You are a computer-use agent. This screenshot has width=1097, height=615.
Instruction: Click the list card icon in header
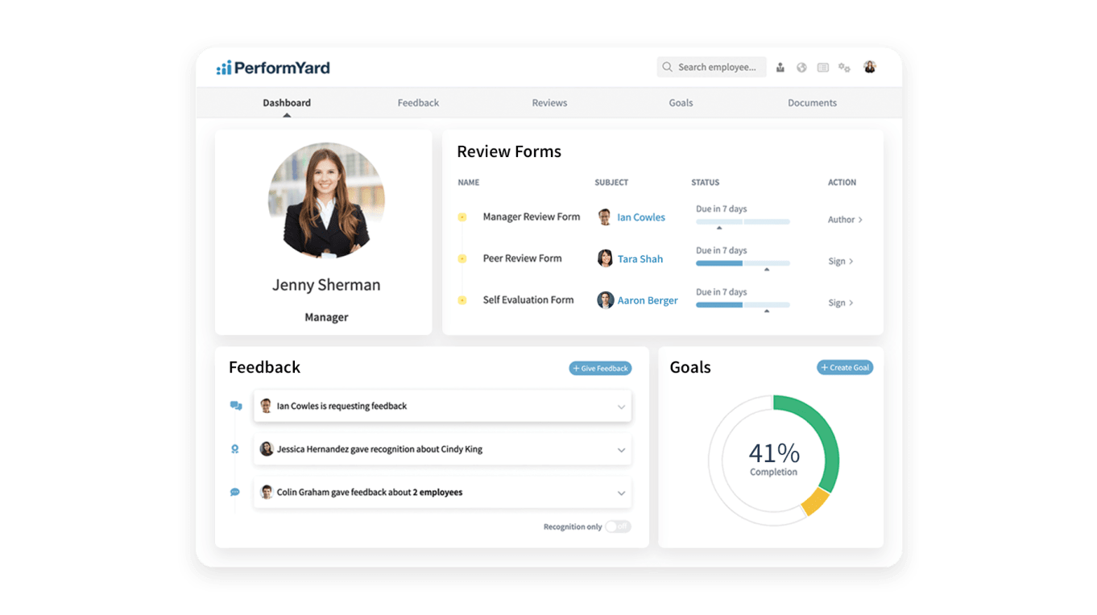822,68
